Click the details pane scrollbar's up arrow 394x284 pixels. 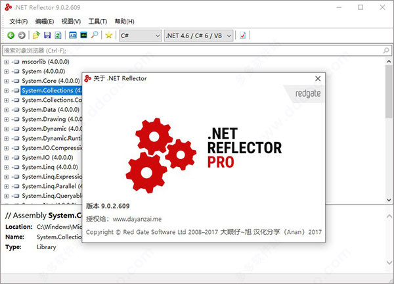389,216
